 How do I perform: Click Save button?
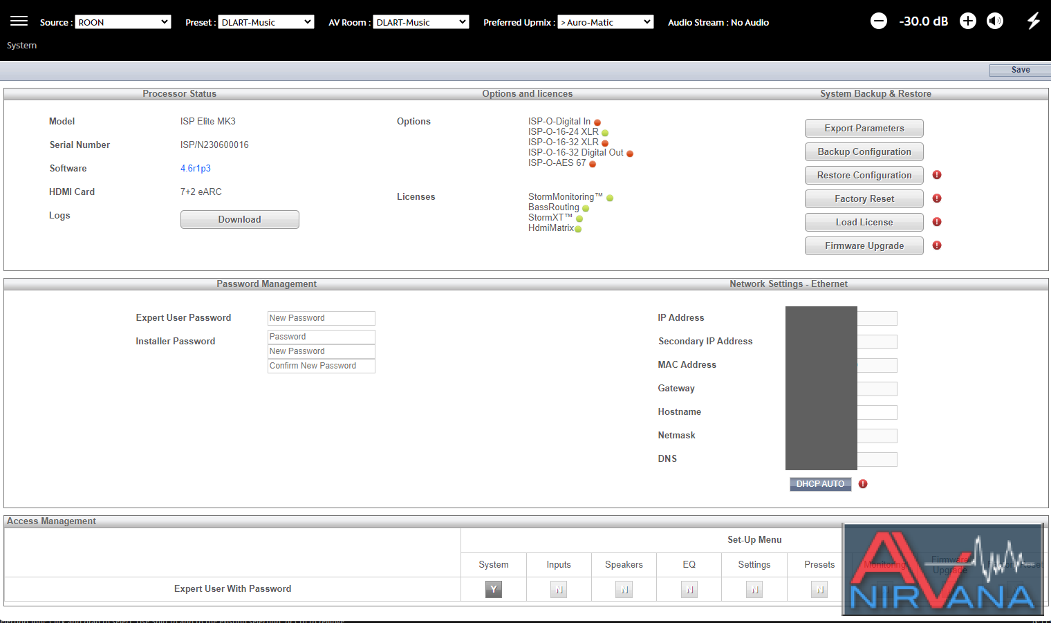pyautogui.click(x=1021, y=70)
